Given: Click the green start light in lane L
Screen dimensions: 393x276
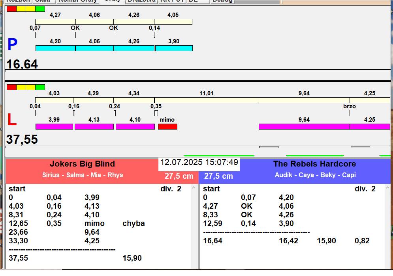Looking at the screenshot, I should (40, 87).
